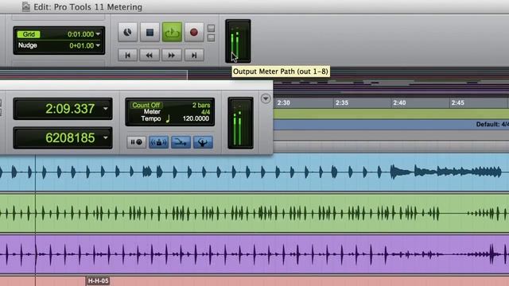Toggle the Wait for Note button
Viewport: 509px width, 286px height.
click(136, 142)
